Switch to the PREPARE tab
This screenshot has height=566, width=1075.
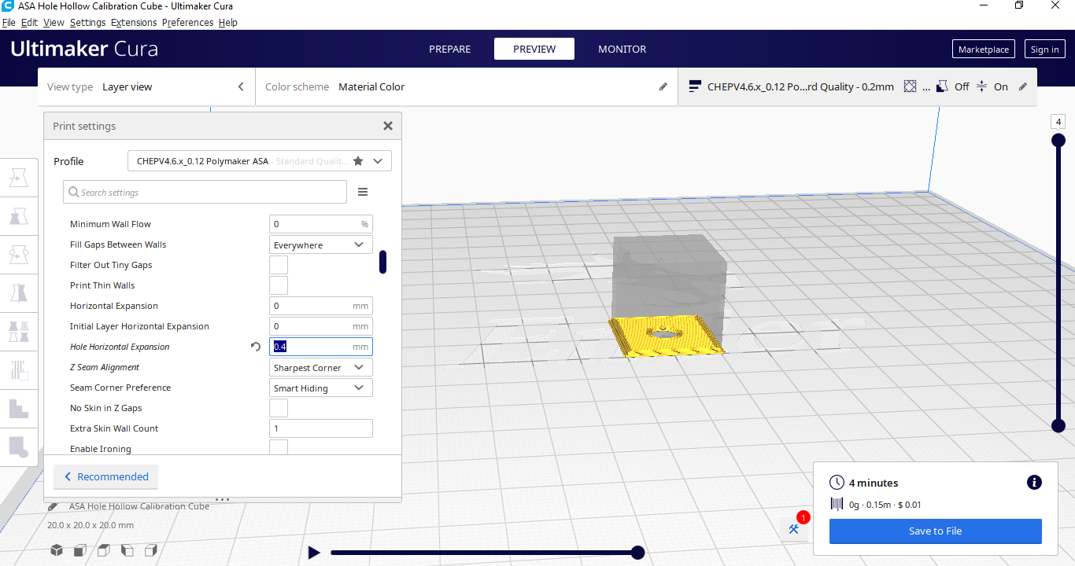click(449, 48)
